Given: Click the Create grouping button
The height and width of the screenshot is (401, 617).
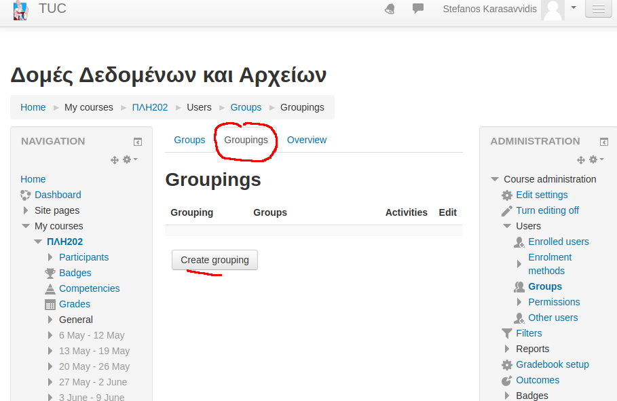Looking at the screenshot, I should tap(214, 260).
